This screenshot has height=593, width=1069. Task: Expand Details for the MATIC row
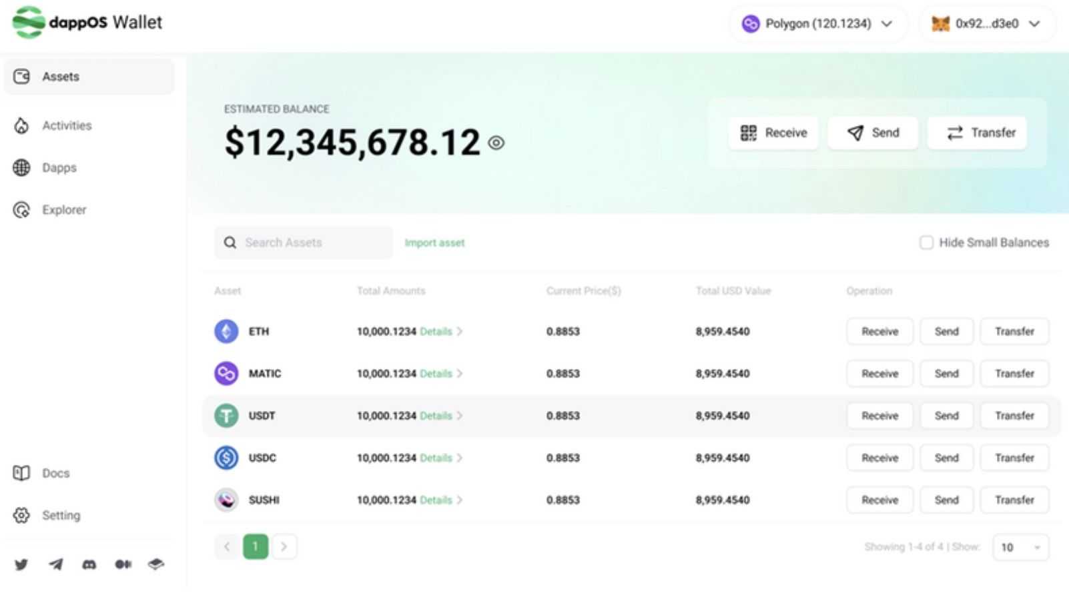[440, 374]
